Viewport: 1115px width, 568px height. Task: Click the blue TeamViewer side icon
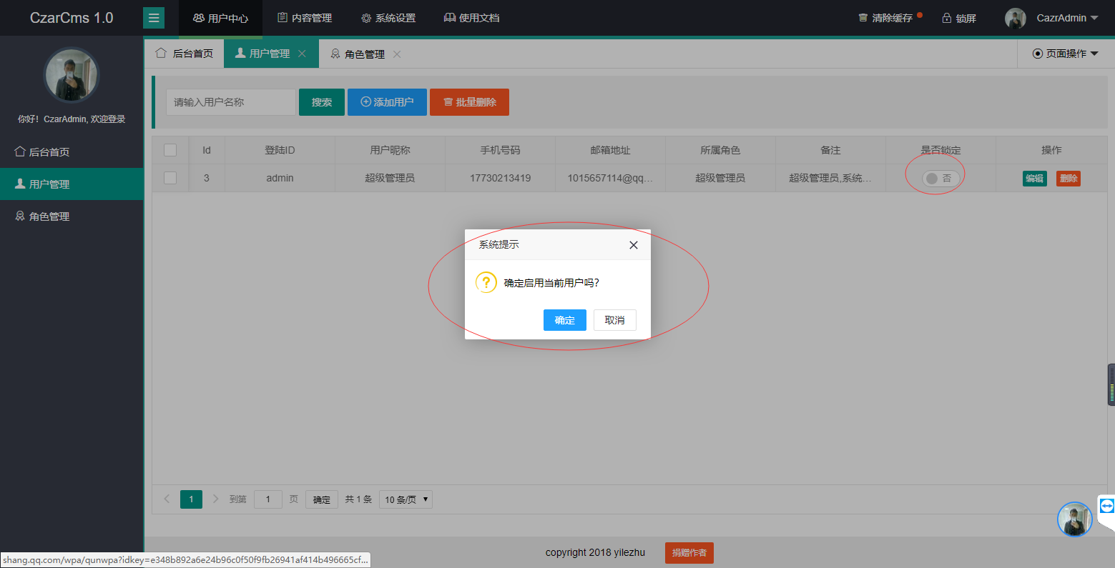coord(1106,507)
